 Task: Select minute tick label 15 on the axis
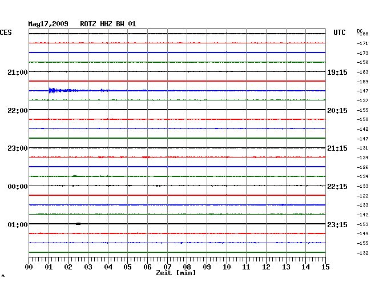325,267
